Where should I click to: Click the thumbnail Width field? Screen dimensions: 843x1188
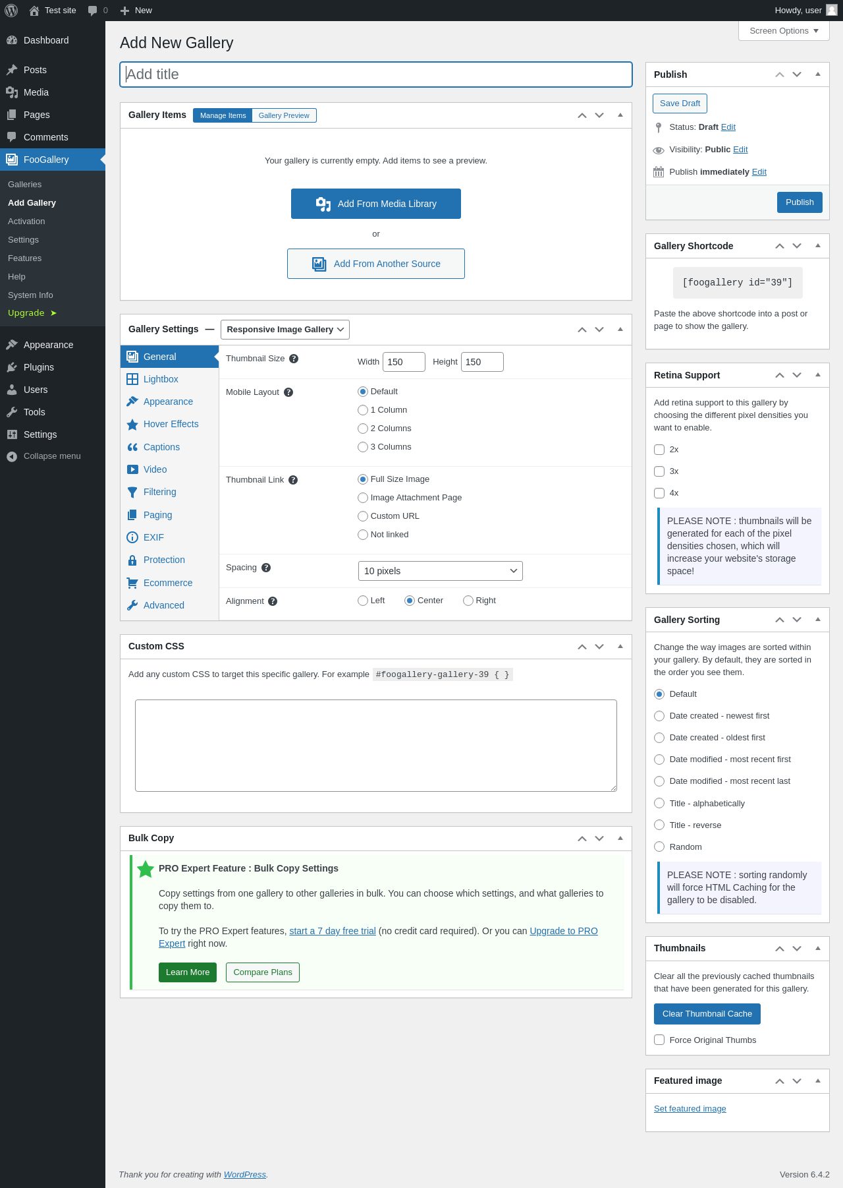(404, 362)
